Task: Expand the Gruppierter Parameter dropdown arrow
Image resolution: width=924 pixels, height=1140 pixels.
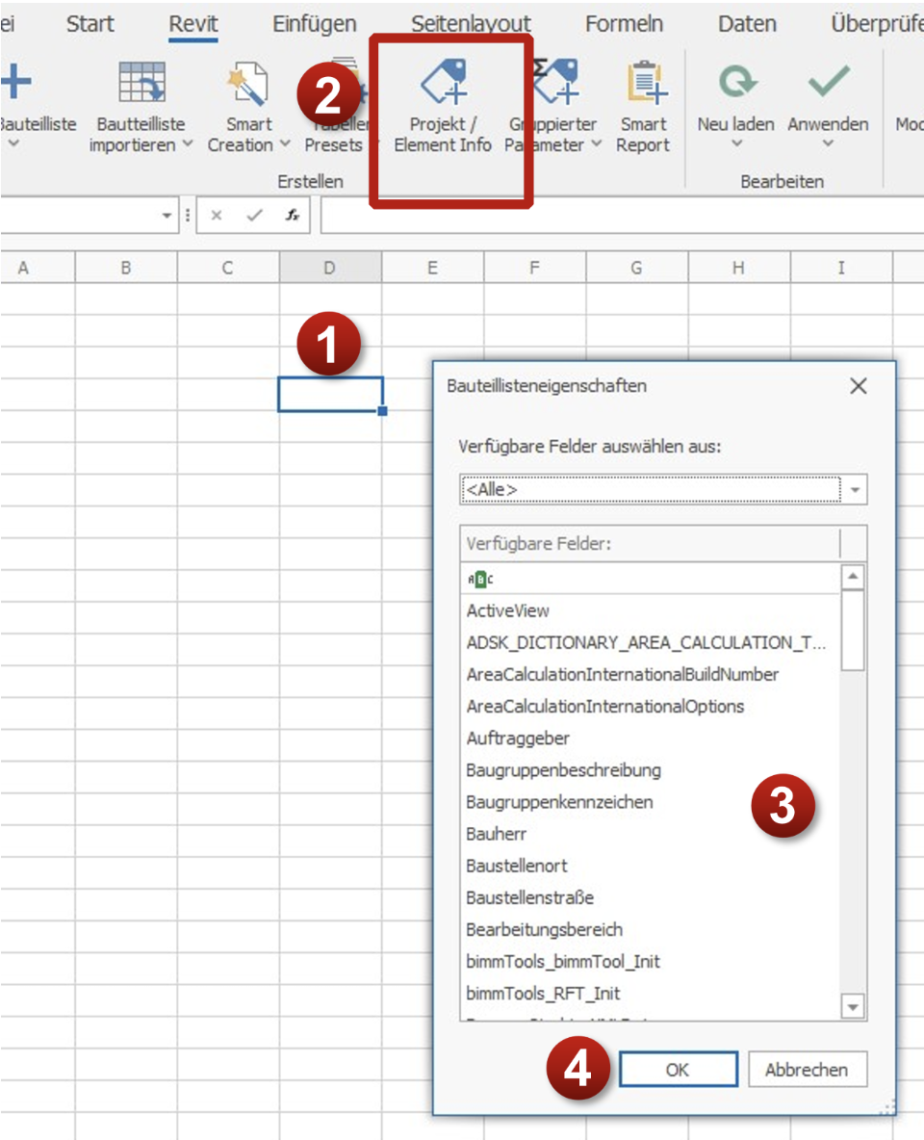Action: [x=596, y=144]
